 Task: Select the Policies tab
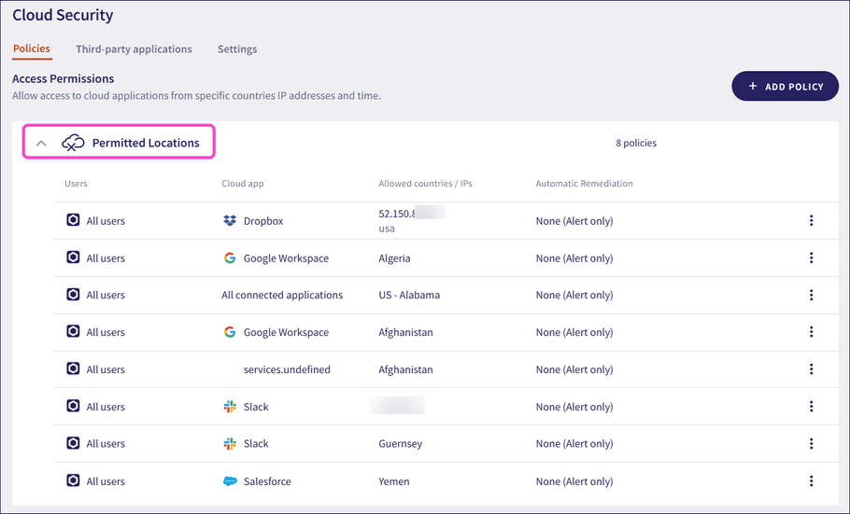[32, 49]
